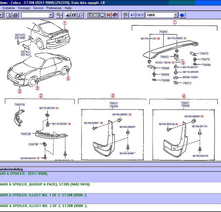Viewport: 221px width, 212px height.
Task: Expand the empty toolbar combo box
Action: pyautogui.click(x=51, y=15)
